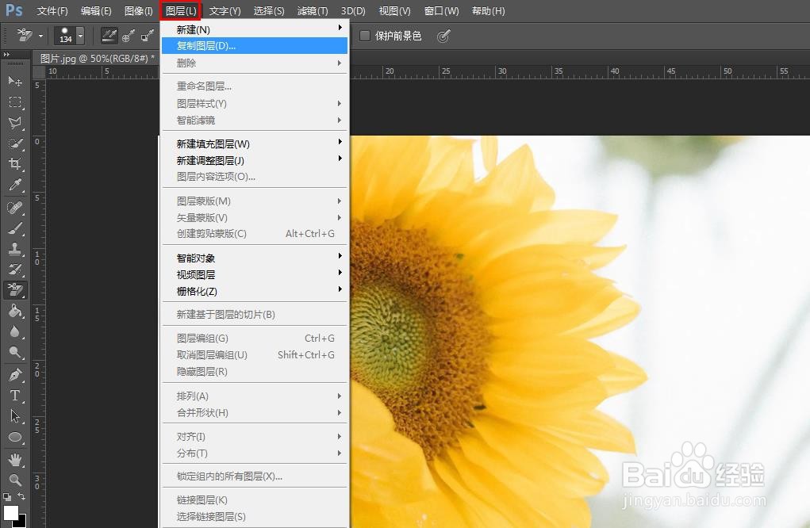The height and width of the screenshot is (528, 810).
Task: Choose 新建(N) in the Layer menu
Action: pyautogui.click(x=255, y=29)
